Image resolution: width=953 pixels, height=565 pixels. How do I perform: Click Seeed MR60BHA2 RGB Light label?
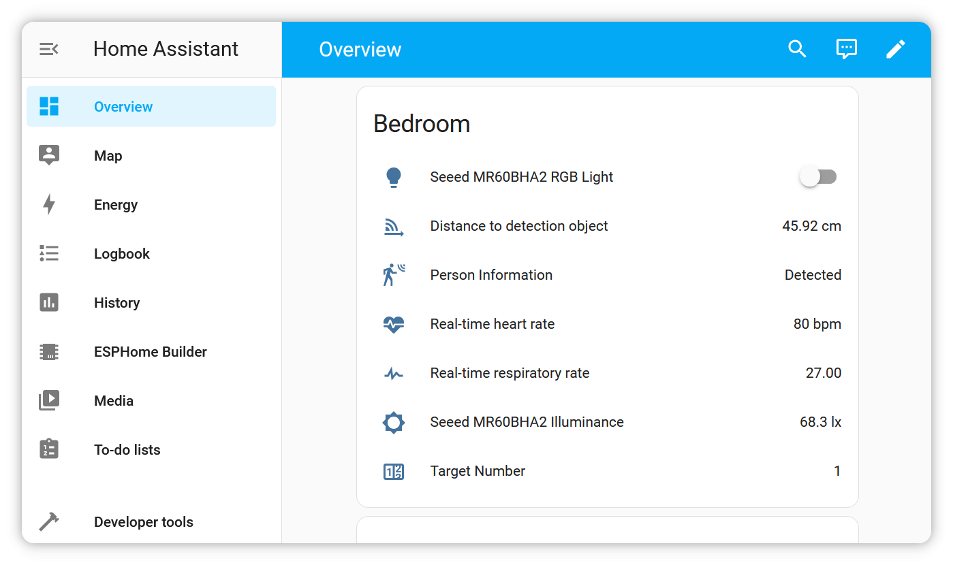point(522,177)
